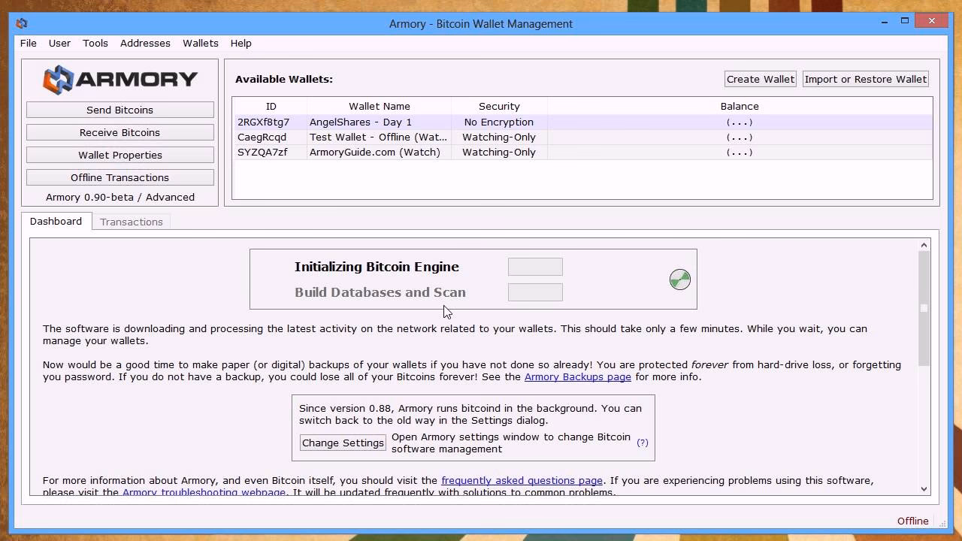
Task: Open Wallet Properties
Action: click(119, 155)
